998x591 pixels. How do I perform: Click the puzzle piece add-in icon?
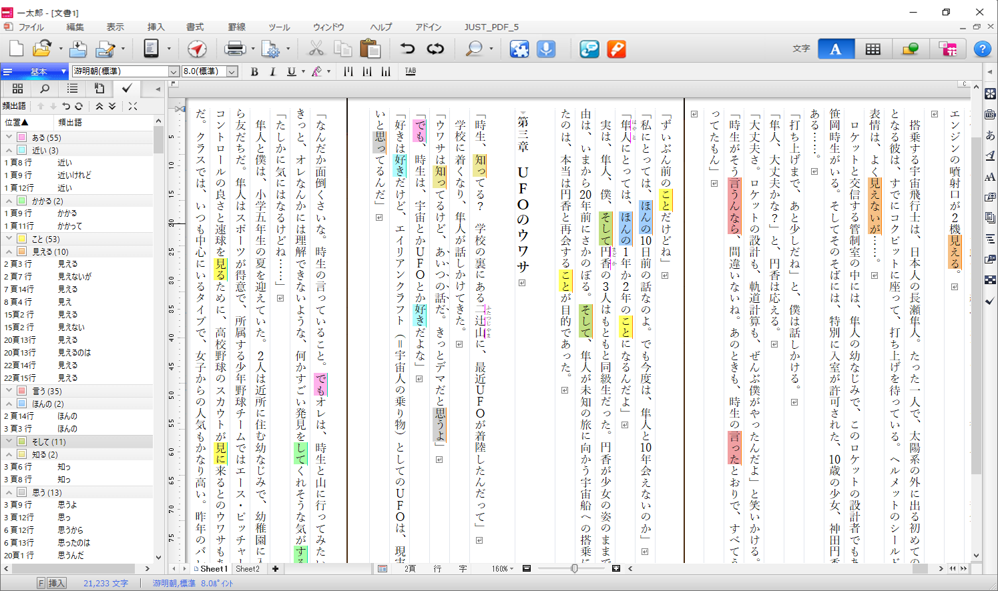click(x=519, y=49)
